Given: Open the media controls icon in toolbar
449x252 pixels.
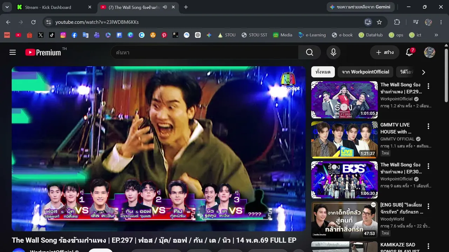Looking at the screenshot, I should pyautogui.click(x=416, y=22).
